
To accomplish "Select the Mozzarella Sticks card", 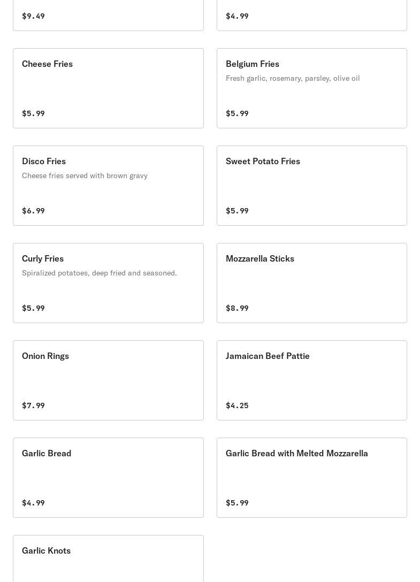I will (x=311, y=283).
